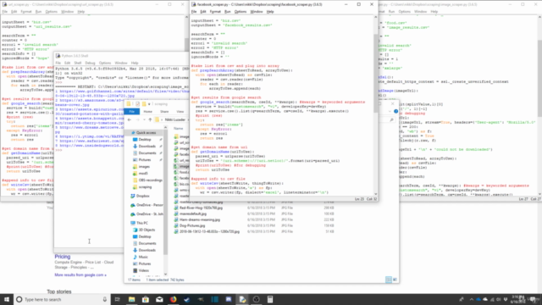Select 2018-06-13t12-13-48.833z--1280x720.jpg file
This screenshot has width=542, height=305.
tap(209, 231)
